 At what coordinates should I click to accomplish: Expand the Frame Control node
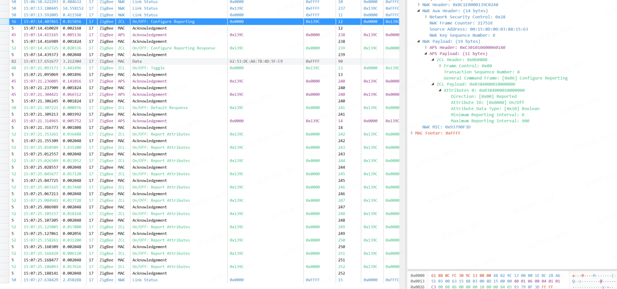(x=440, y=66)
